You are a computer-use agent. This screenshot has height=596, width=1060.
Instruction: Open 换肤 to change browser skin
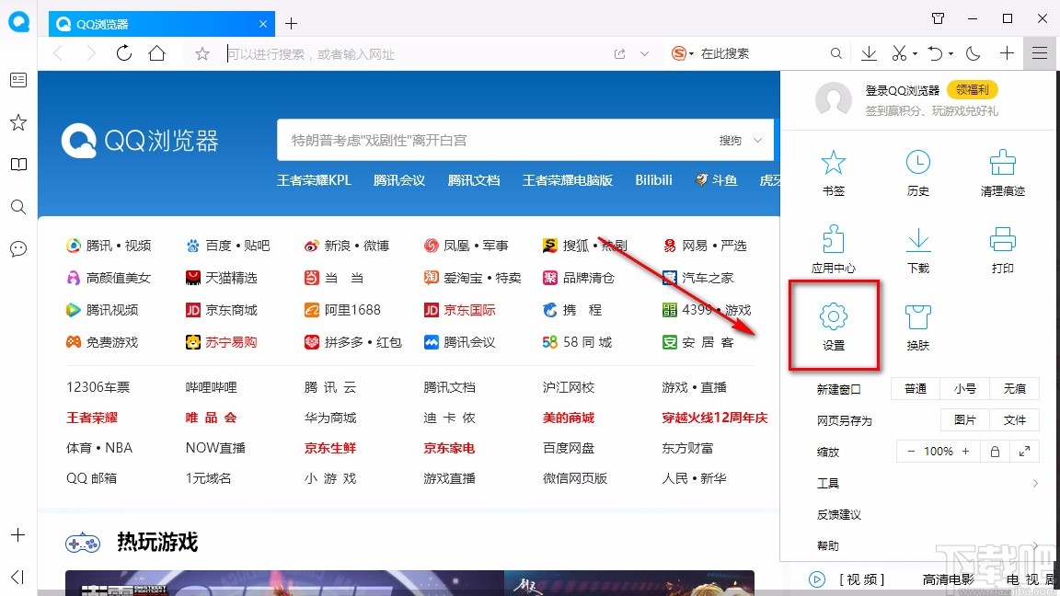917,324
